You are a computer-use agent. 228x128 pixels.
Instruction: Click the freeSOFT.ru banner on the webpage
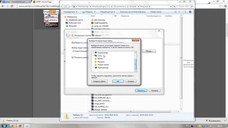click(51, 12)
